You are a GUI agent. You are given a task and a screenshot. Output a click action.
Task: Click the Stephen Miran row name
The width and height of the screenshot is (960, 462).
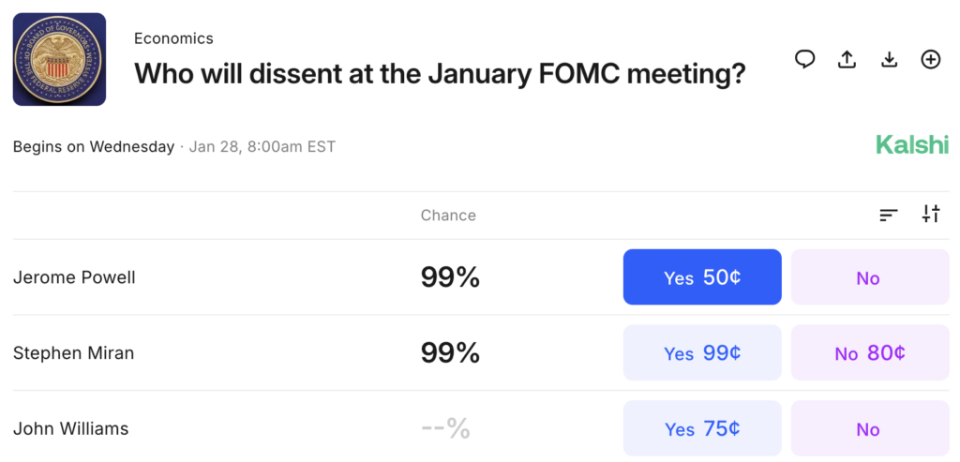tap(73, 353)
